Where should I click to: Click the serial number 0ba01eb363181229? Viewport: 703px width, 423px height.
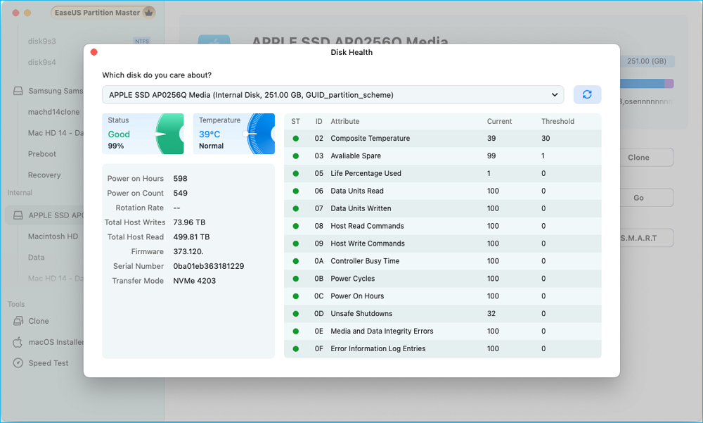209,266
